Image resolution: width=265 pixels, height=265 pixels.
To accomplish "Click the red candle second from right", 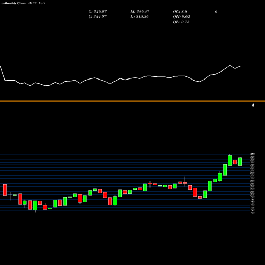I will [235, 162].
